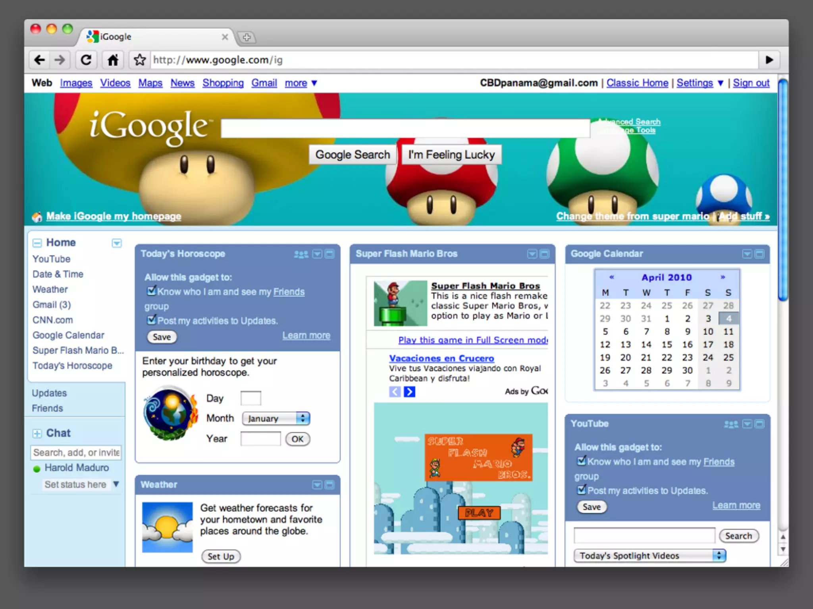This screenshot has width=813, height=609.
Task: Click the page vertical scrollbar thumb
Action: coord(782,190)
